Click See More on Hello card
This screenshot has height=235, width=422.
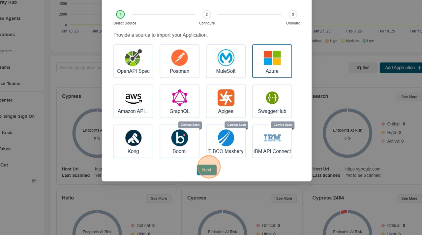point(159,198)
